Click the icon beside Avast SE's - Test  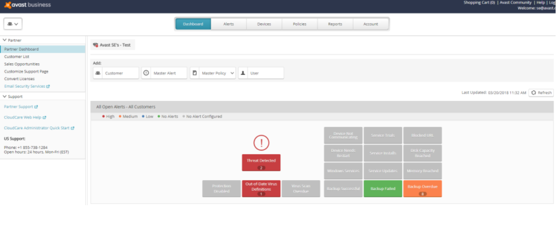tap(96, 45)
